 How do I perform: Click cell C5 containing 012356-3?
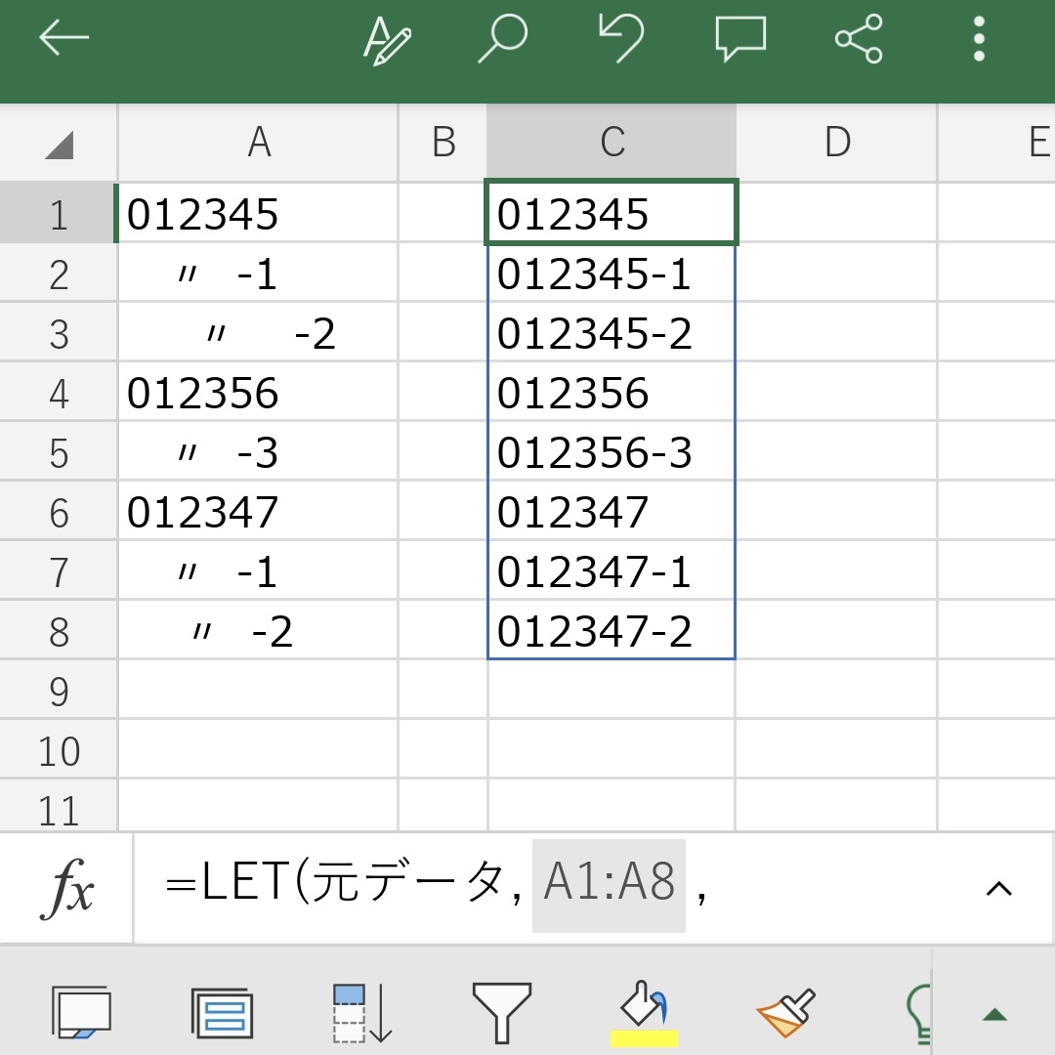point(611,452)
